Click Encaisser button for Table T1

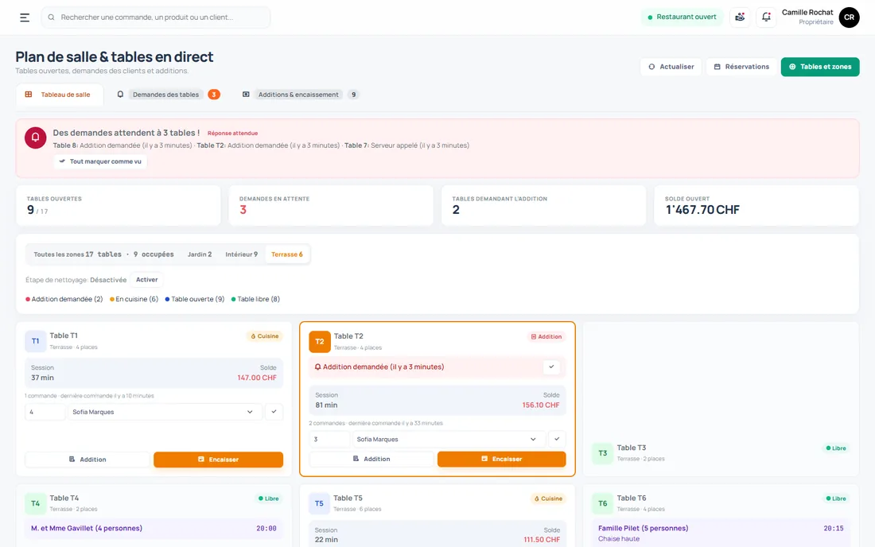click(x=218, y=460)
